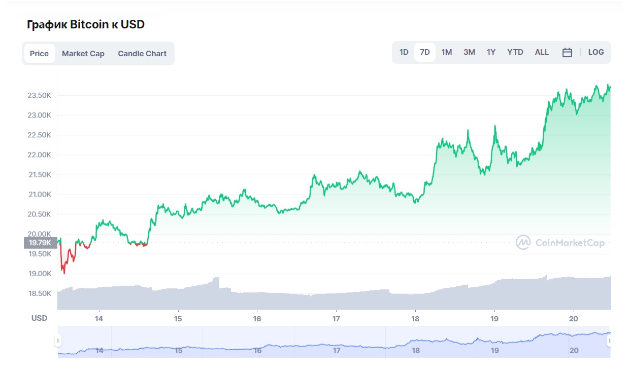Select the 1Y time range
The image size is (631, 373).
click(490, 52)
